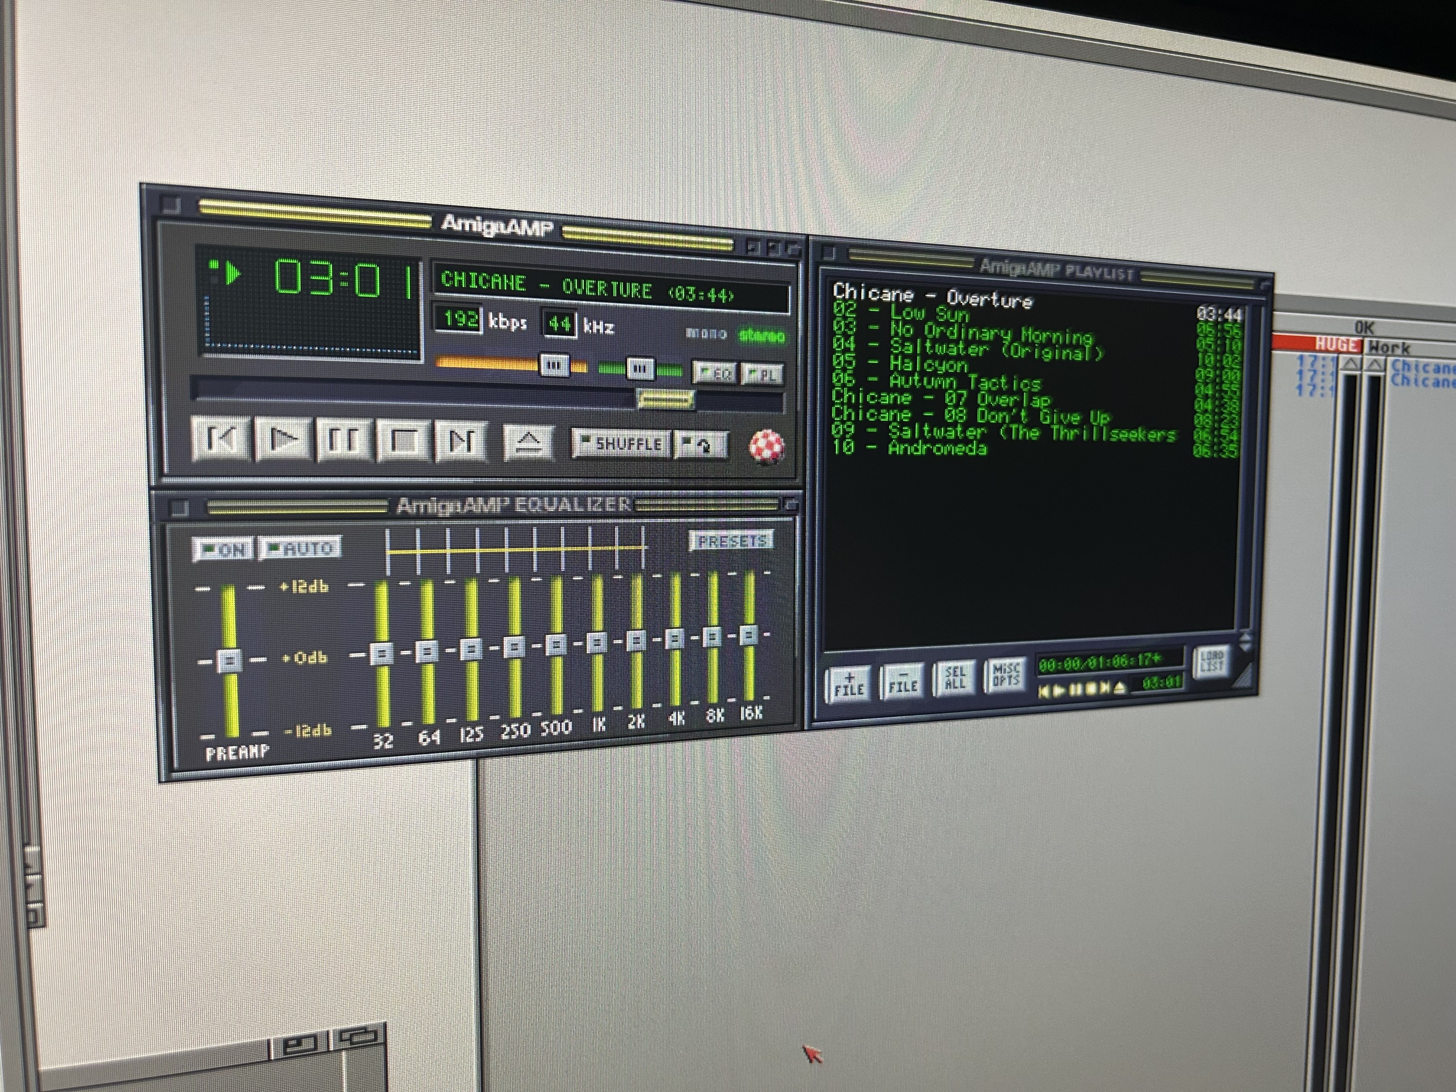
Task: Click the 192 kbps bitrate readout
Action: pos(459,320)
